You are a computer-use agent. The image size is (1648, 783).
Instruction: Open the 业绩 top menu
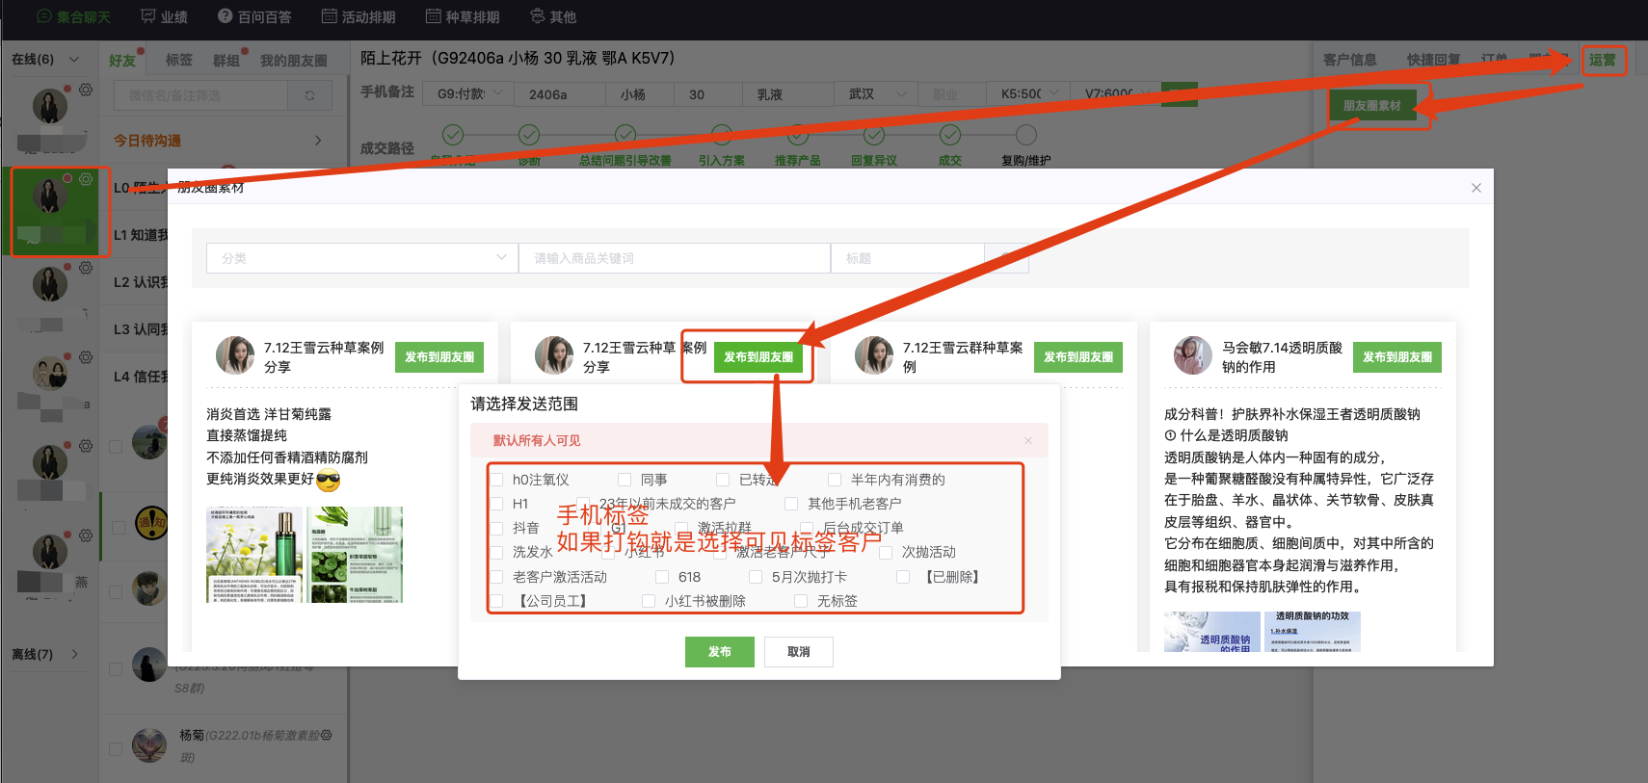point(164,16)
